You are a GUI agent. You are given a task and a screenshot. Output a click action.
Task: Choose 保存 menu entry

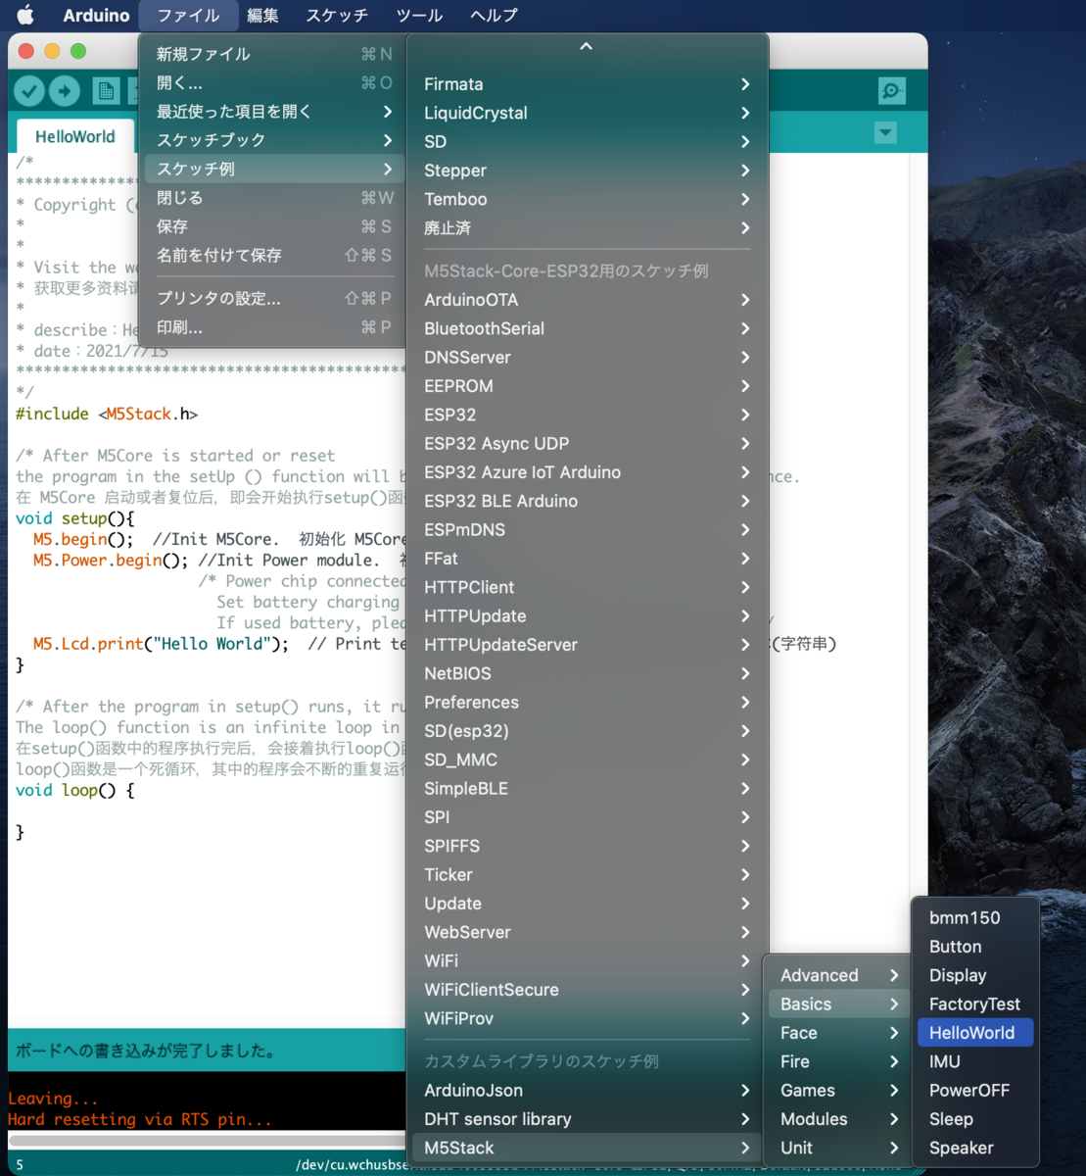click(273, 226)
